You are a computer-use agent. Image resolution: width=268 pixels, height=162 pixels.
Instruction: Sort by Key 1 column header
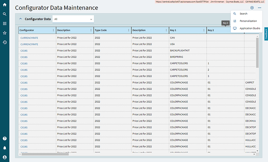coord(173,30)
